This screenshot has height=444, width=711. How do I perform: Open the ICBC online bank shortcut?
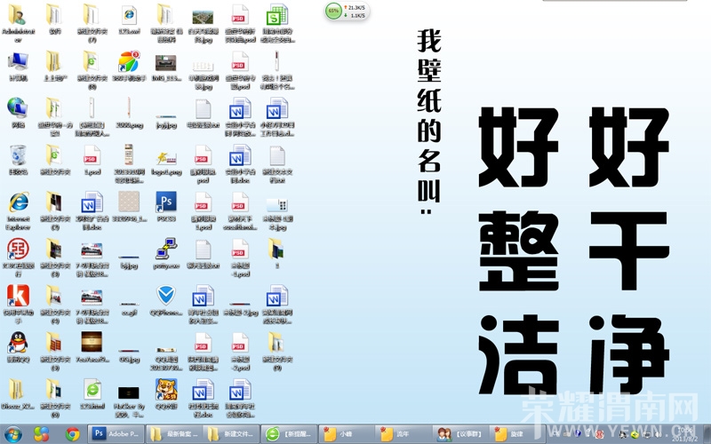tap(17, 250)
